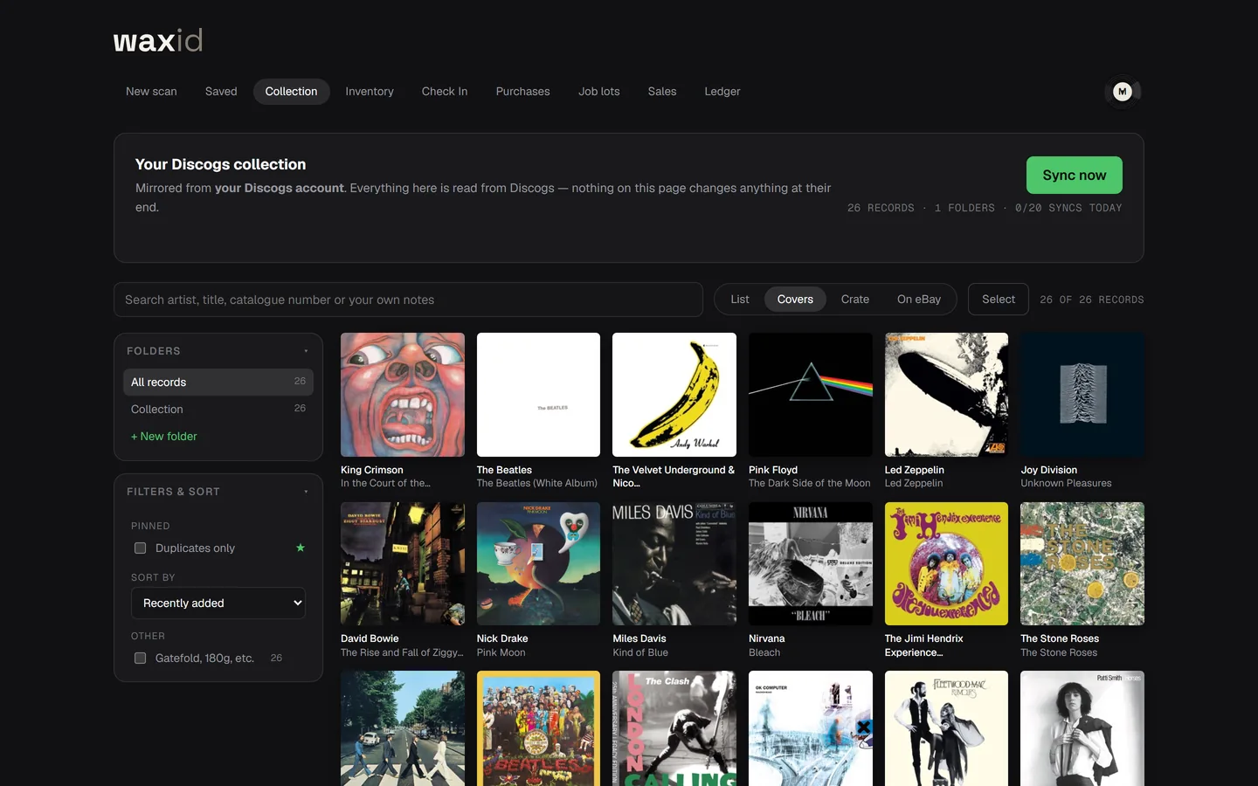Collapse the Filters & Sort panel arrow
This screenshot has width=1258, height=786.
click(x=306, y=492)
